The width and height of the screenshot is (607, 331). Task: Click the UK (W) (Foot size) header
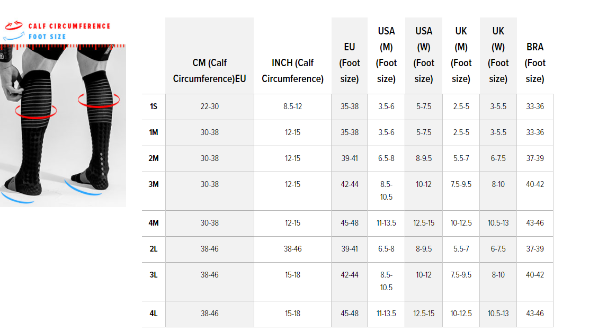(498, 55)
